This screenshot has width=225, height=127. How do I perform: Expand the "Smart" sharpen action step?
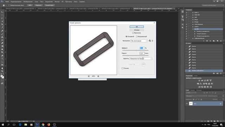(195, 34)
